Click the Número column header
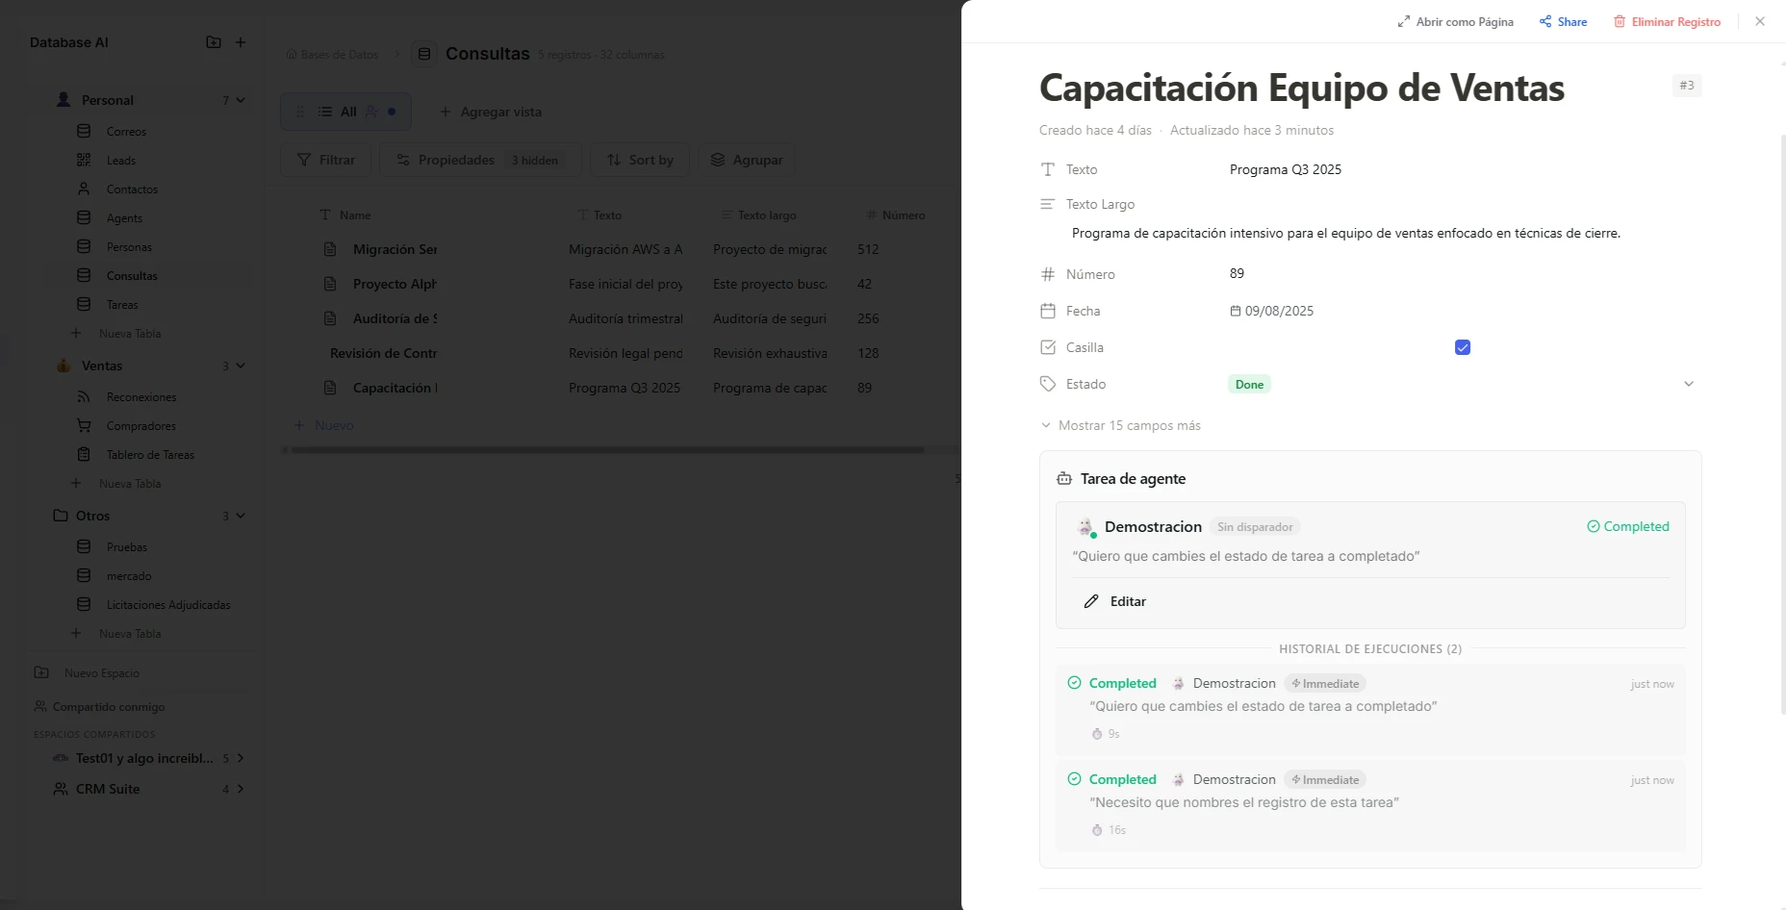This screenshot has height=910, width=1786. 895,215
